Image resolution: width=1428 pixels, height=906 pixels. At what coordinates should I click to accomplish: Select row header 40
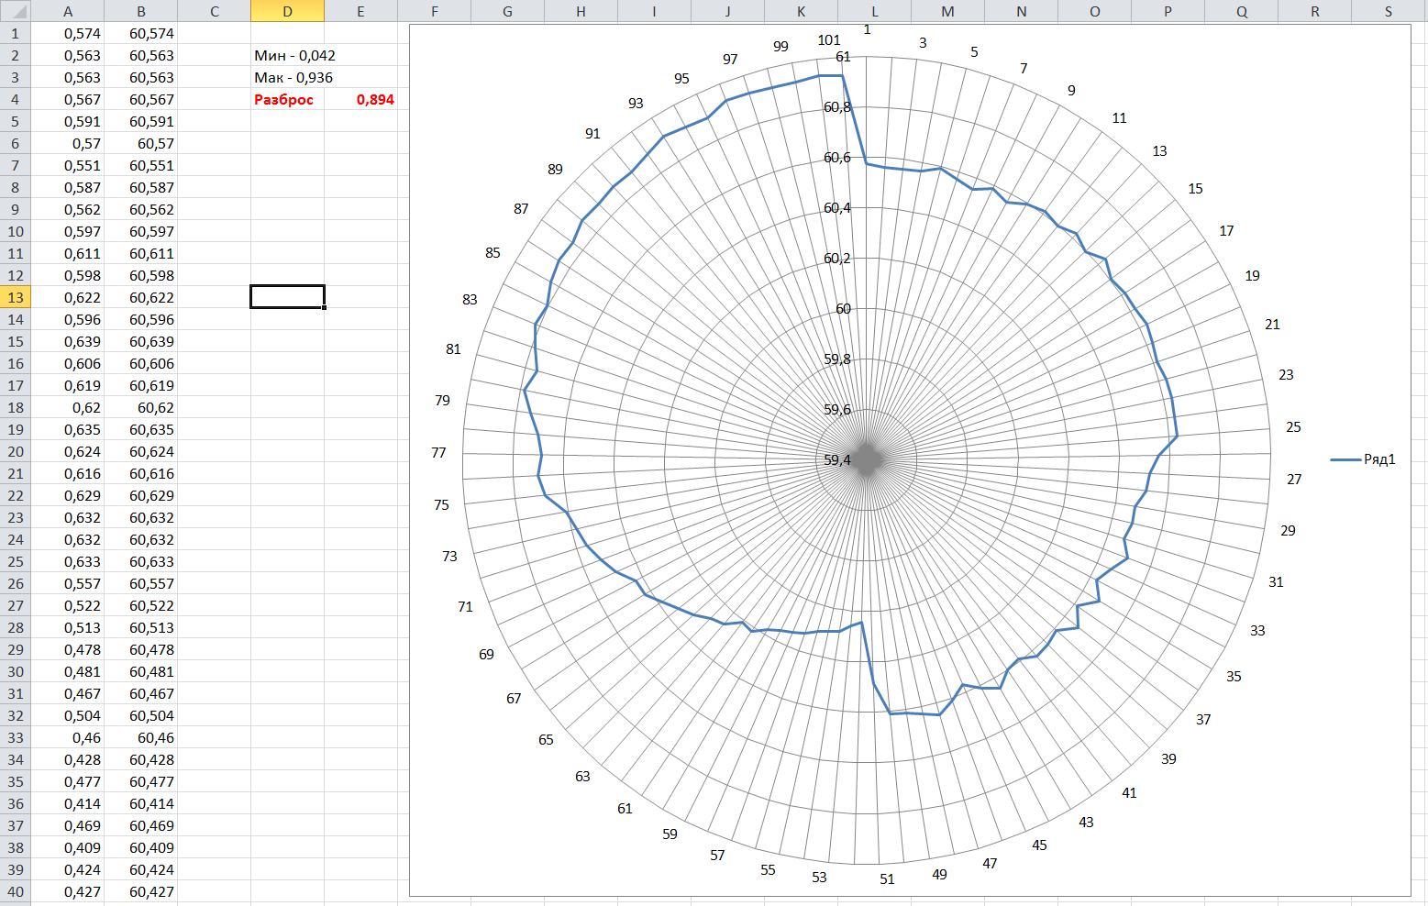pos(15,891)
